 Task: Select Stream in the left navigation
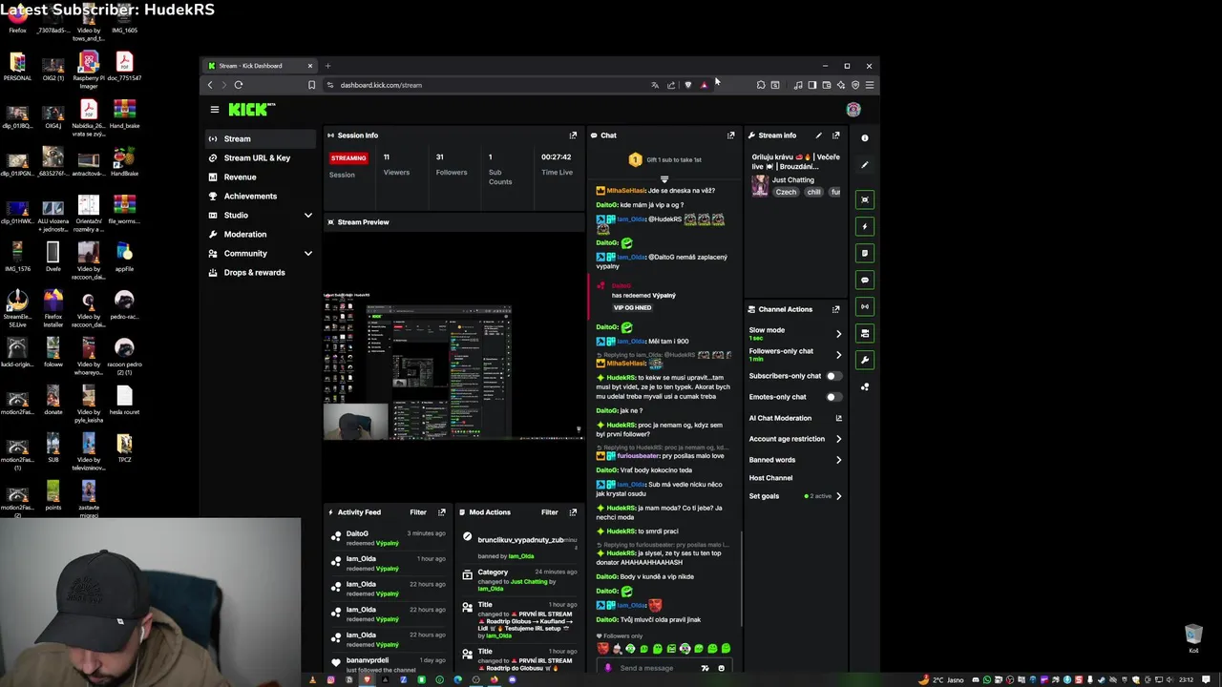click(x=262, y=138)
